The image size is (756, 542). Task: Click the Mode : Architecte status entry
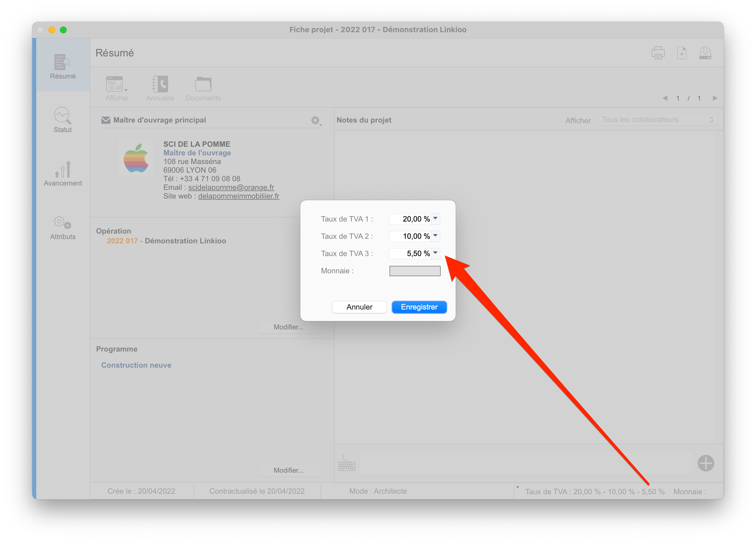(x=378, y=491)
